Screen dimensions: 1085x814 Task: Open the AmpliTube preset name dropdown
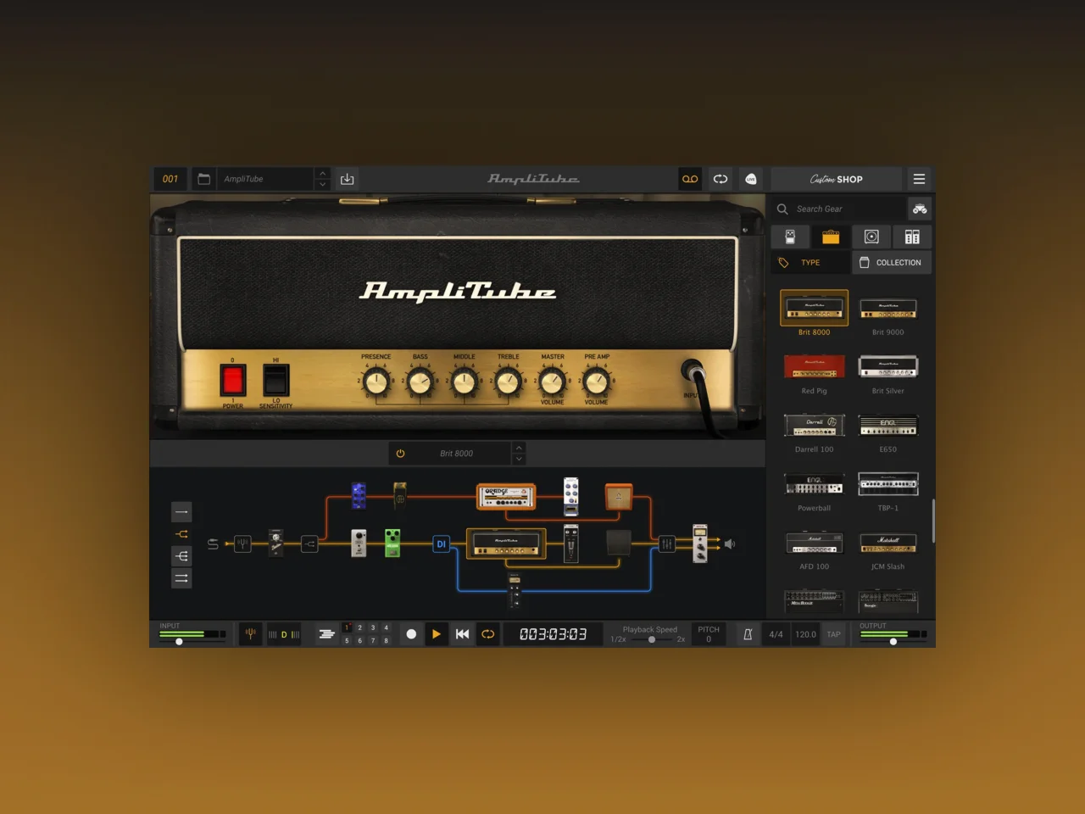tap(264, 179)
